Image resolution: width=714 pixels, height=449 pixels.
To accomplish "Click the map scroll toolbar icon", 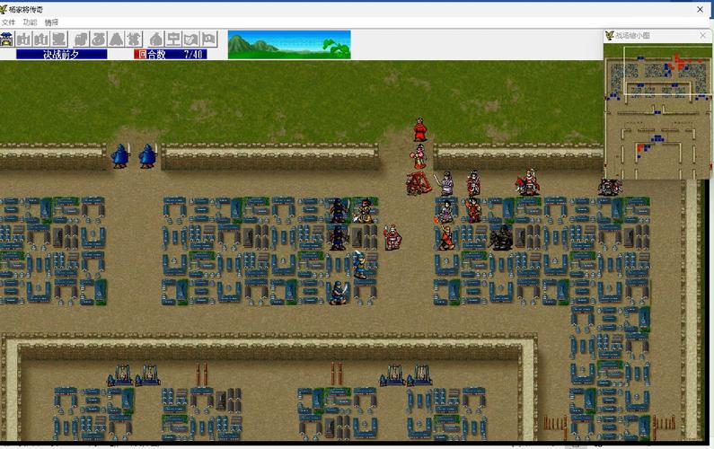I will [x=190, y=39].
